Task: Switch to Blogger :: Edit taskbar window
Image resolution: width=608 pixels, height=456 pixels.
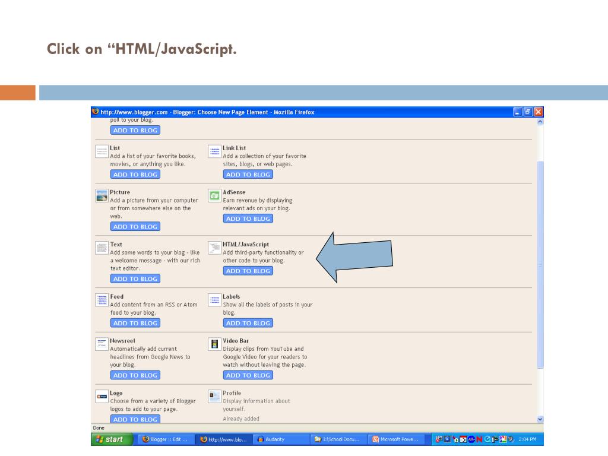Action: click(166, 439)
